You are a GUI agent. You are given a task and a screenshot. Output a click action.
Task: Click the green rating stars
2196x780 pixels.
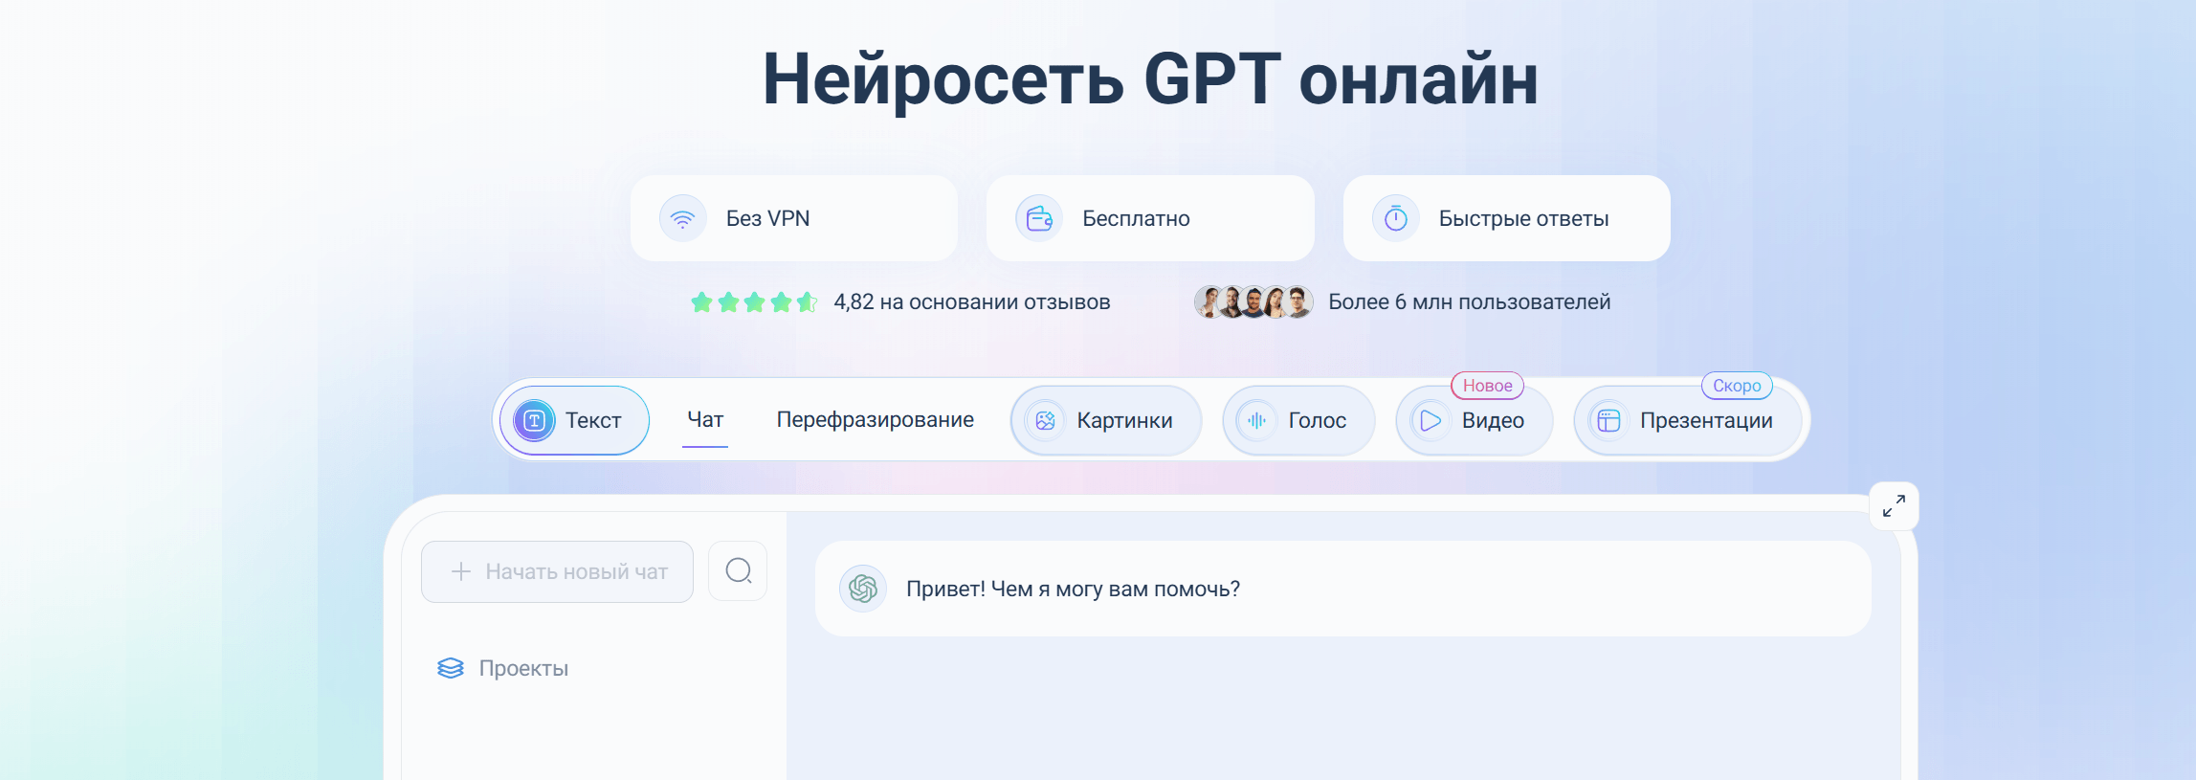[754, 302]
